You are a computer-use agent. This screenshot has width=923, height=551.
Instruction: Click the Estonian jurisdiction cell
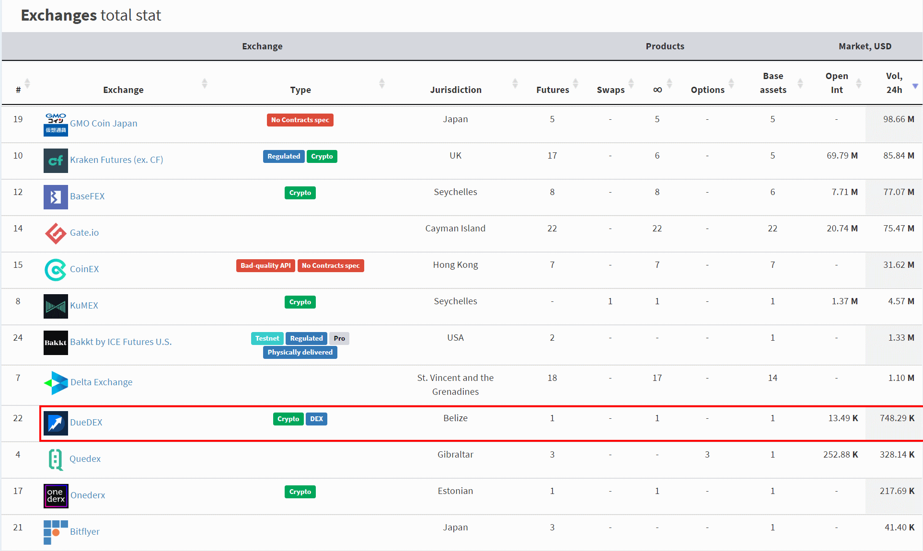tap(455, 491)
